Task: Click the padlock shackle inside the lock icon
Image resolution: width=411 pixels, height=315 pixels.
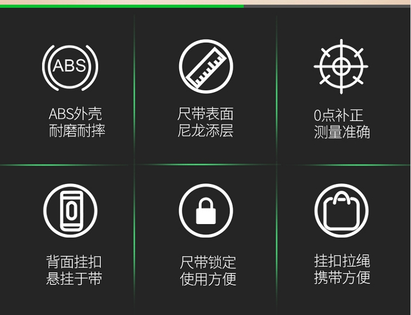Action: [x=206, y=203]
